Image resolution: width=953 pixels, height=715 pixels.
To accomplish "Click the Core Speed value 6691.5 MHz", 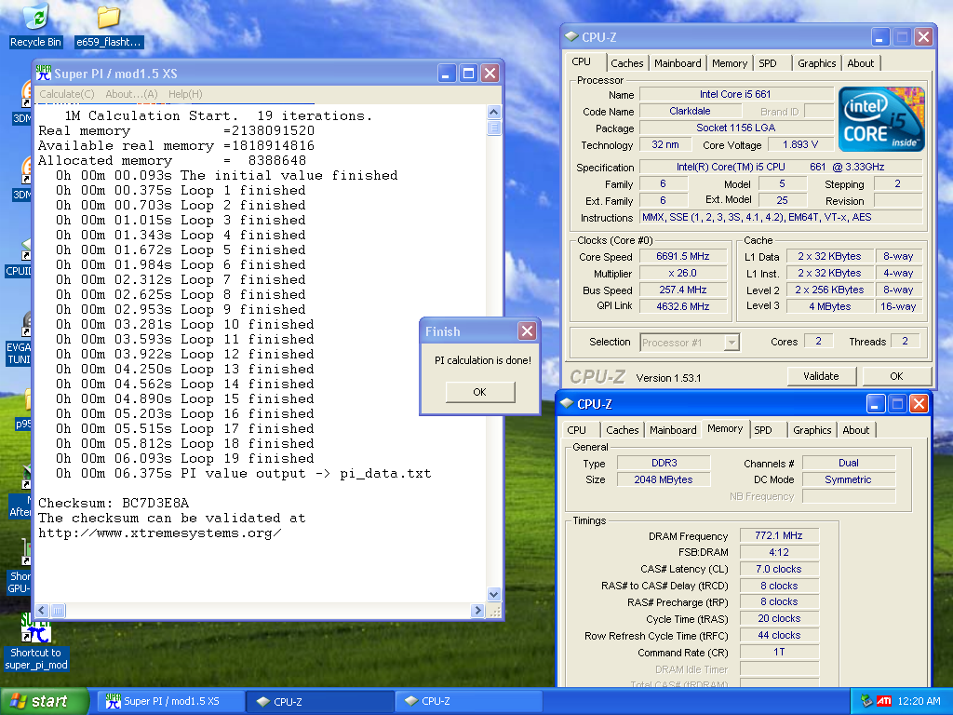I will [x=683, y=257].
